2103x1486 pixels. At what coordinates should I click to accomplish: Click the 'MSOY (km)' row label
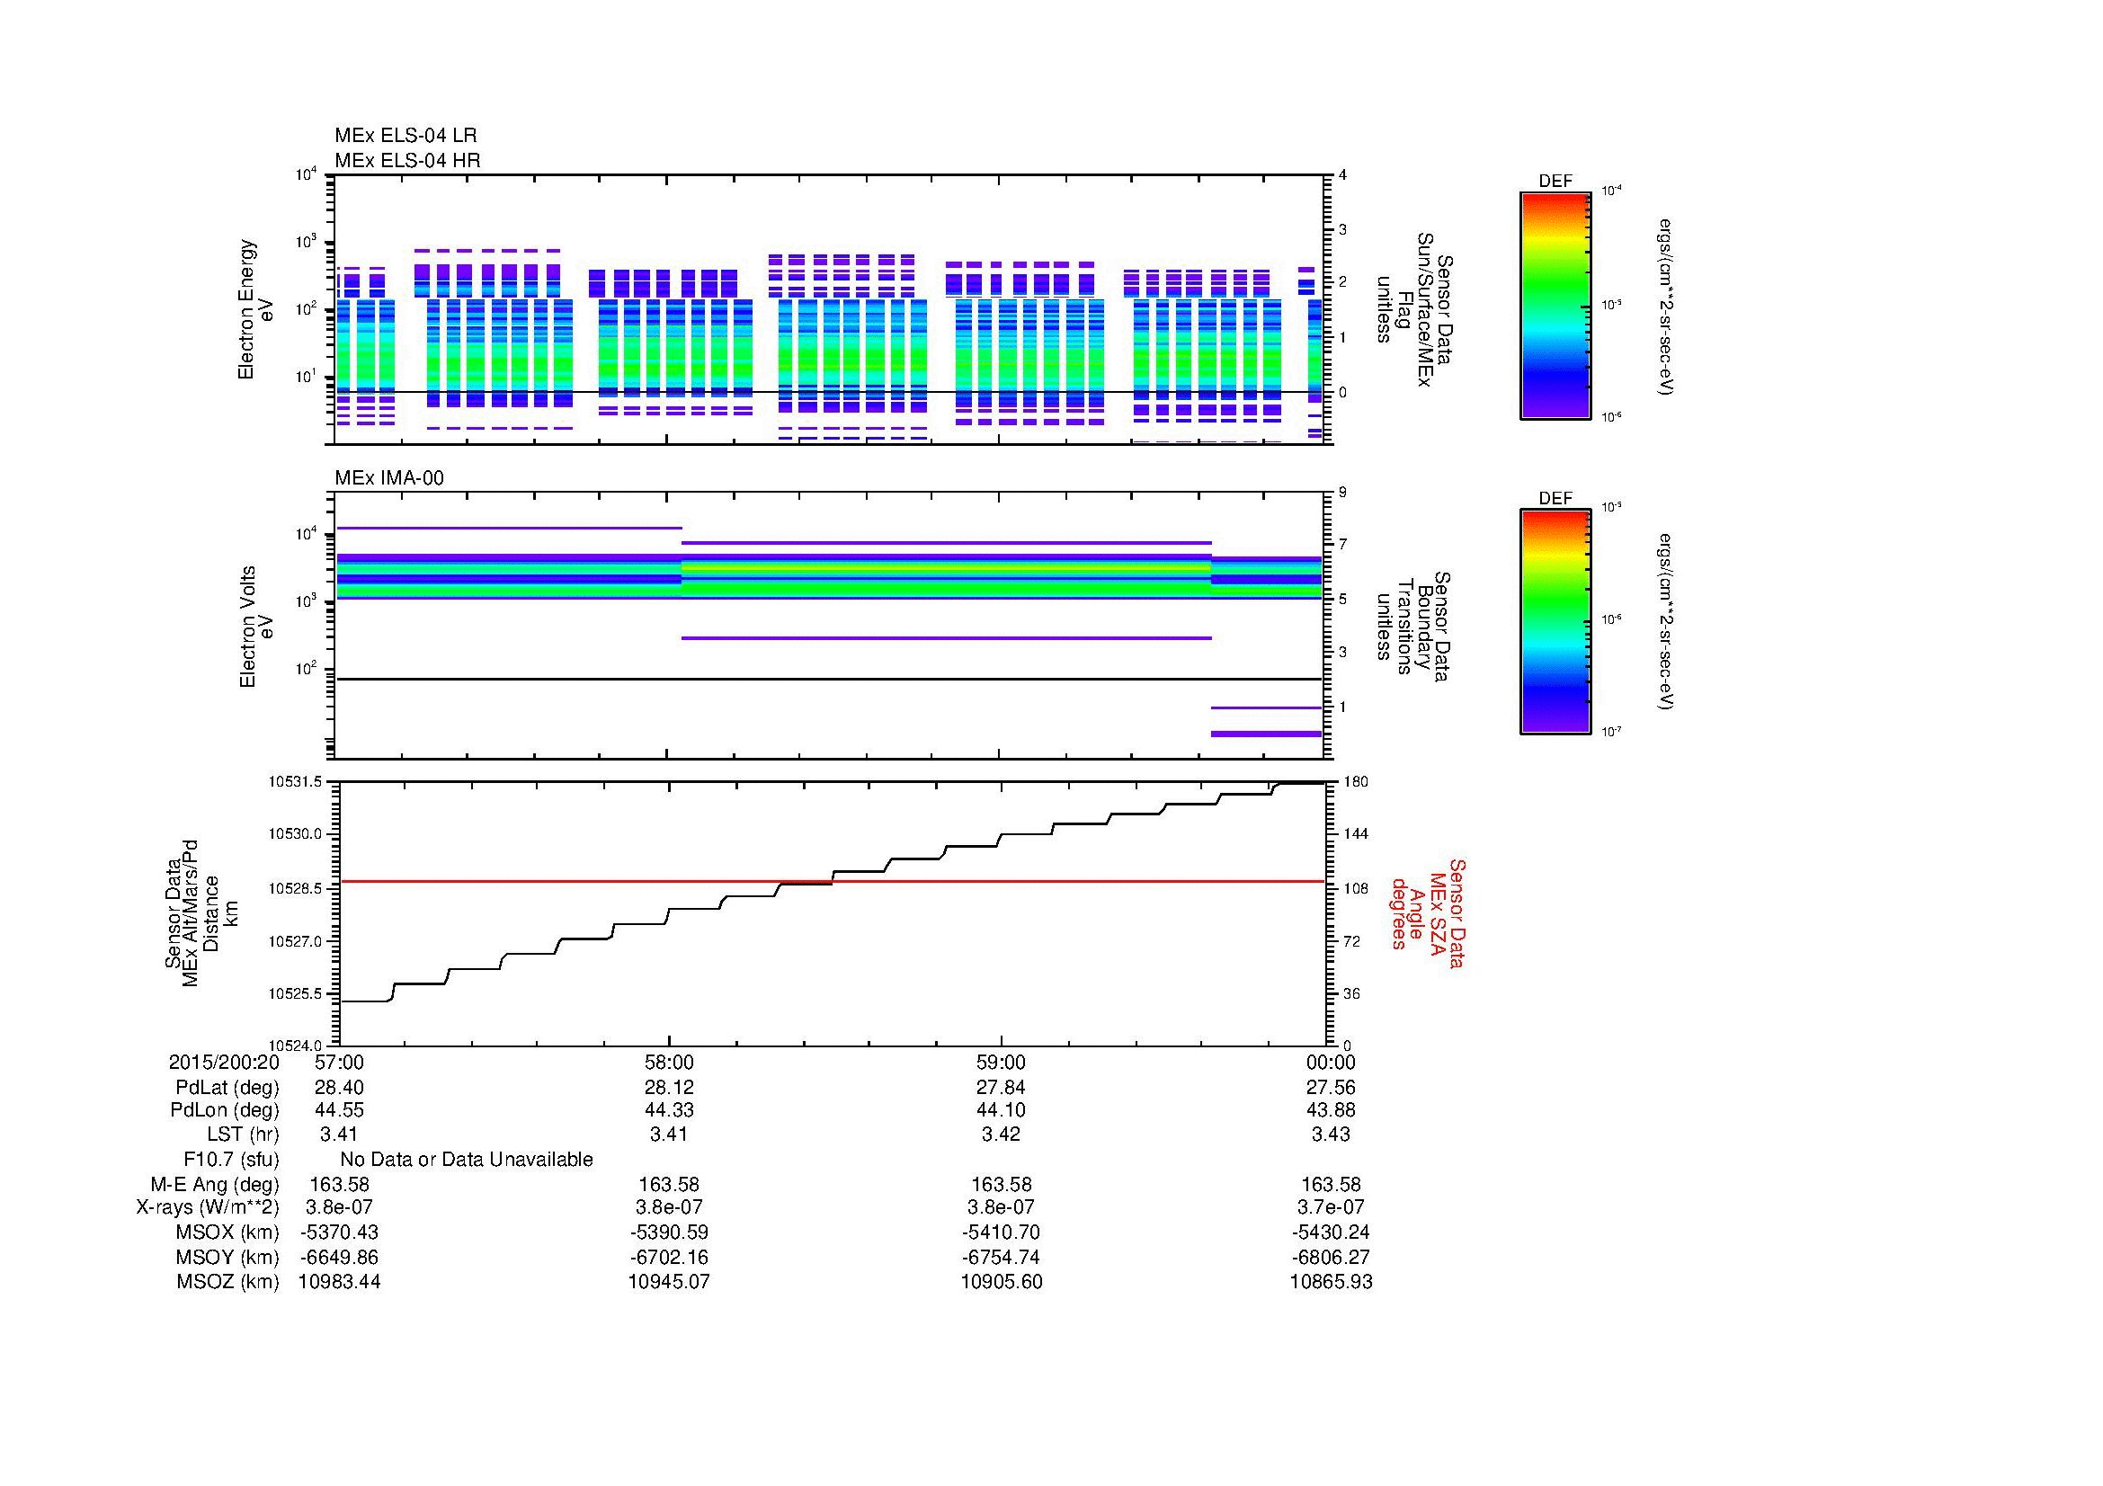pyautogui.click(x=228, y=1257)
